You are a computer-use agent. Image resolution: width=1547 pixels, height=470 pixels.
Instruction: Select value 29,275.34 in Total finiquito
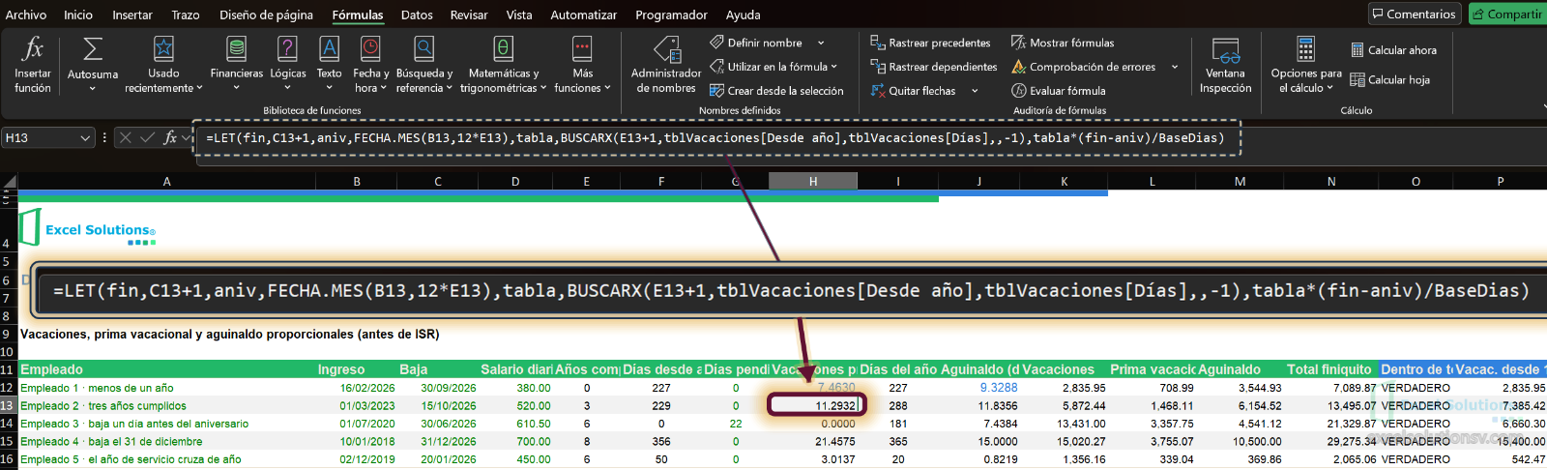pos(1331,442)
